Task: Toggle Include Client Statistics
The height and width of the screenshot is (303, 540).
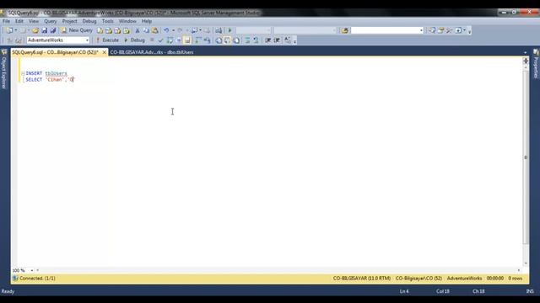Action: 207,40
